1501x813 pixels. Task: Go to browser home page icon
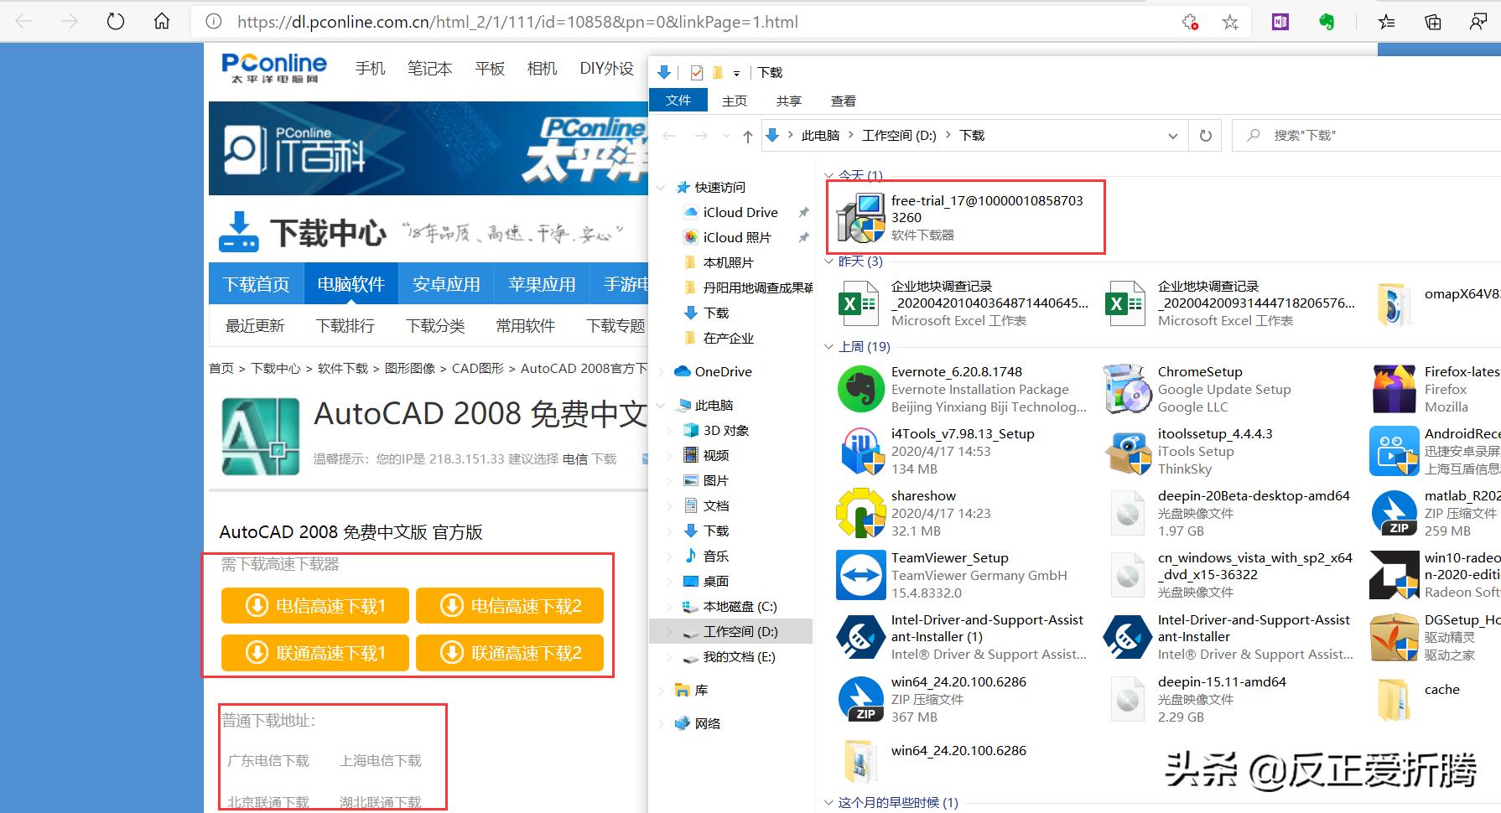(x=162, y=22)
